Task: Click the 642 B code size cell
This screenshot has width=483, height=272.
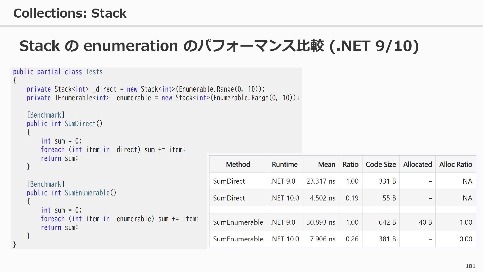Action: click(387, 222)
